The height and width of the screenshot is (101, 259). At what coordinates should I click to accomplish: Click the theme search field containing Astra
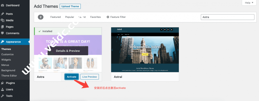pos(227,17)
